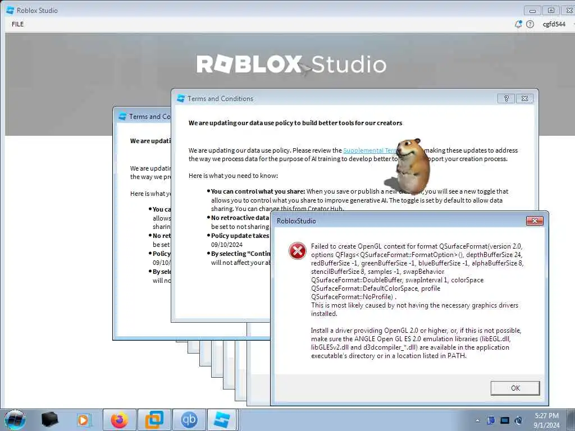Click the red error icon in the dialog
575x431 pixels.
coord(298,251)
